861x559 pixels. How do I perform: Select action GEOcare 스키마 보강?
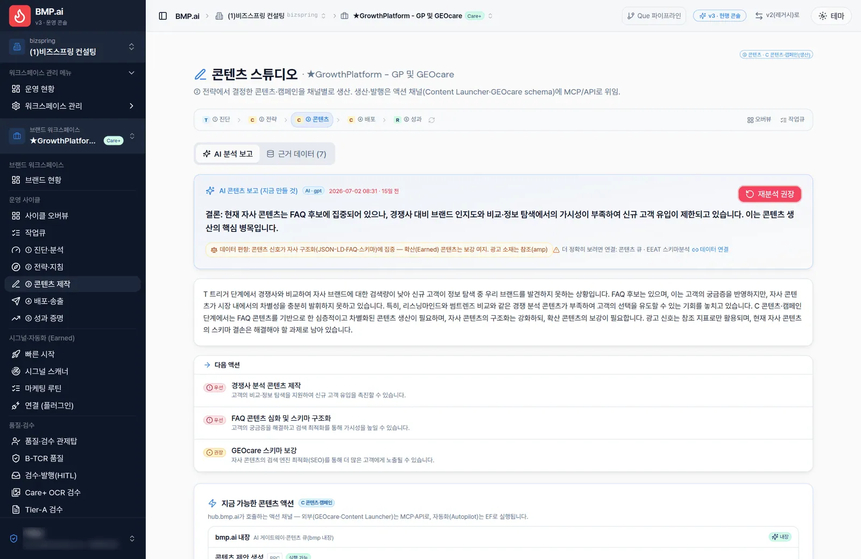click(x=503, y=455)
